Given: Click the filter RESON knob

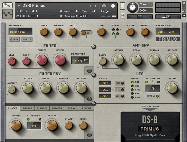Looking at the screenshot, I should coord(60,60).
